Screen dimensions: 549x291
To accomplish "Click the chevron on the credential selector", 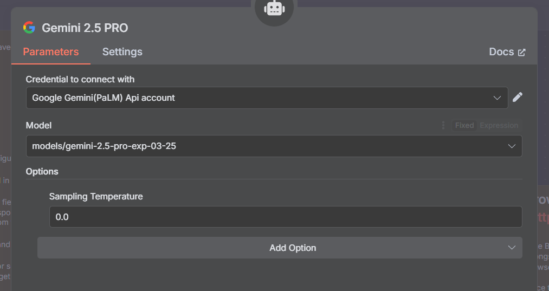I will pyautogui.click(x=498, y=98).
